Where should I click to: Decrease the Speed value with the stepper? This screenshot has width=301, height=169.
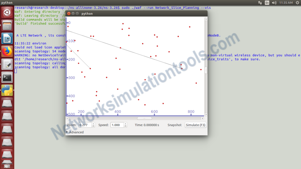click(126, 126)
